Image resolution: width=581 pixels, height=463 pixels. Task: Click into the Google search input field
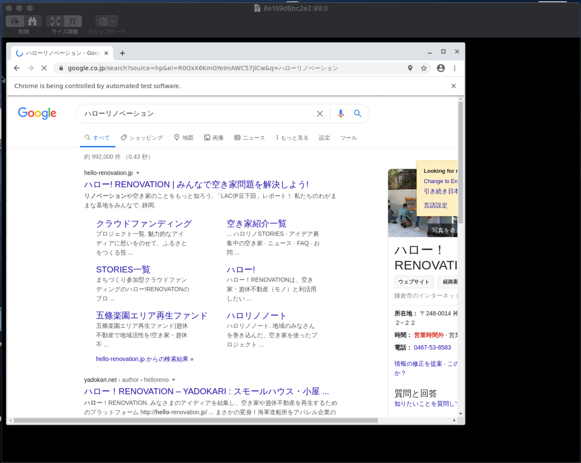point(198,114)
